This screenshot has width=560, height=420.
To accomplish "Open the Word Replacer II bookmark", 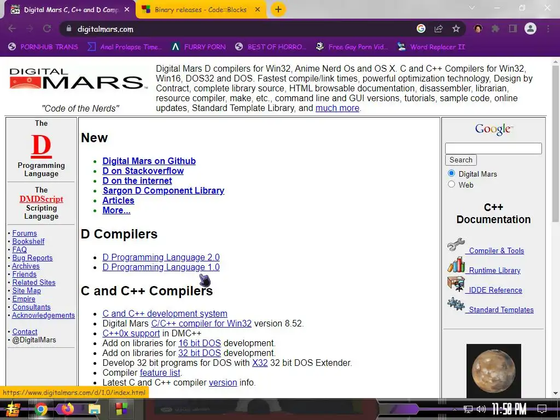I will (431, 47).
